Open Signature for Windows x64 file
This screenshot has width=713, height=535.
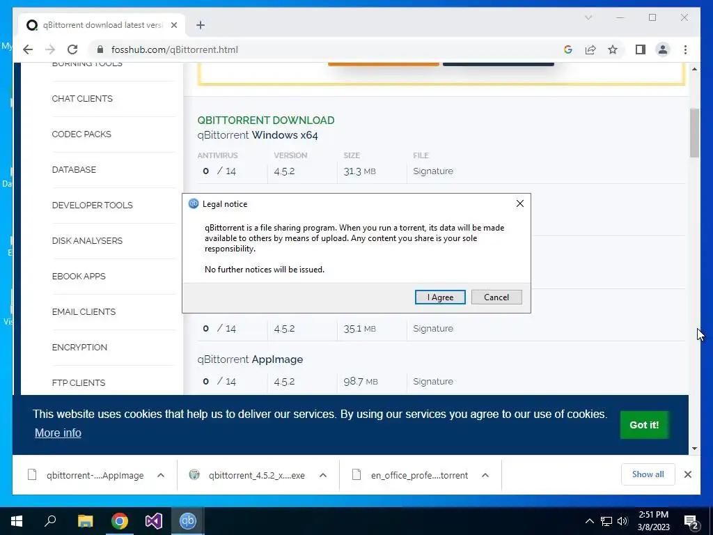433,171
